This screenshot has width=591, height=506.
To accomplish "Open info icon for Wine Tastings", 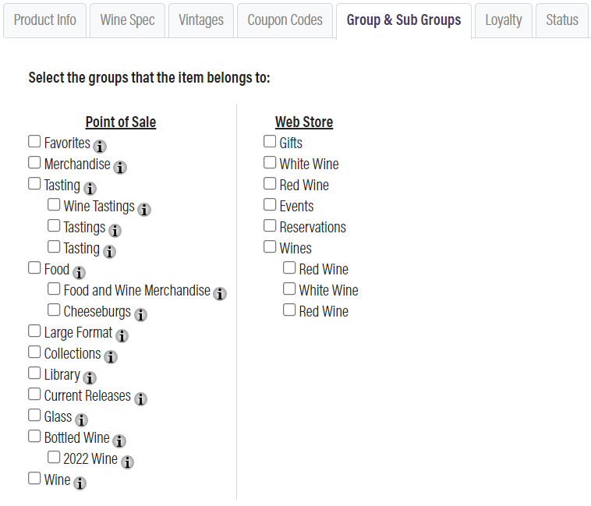I will 144,209.
